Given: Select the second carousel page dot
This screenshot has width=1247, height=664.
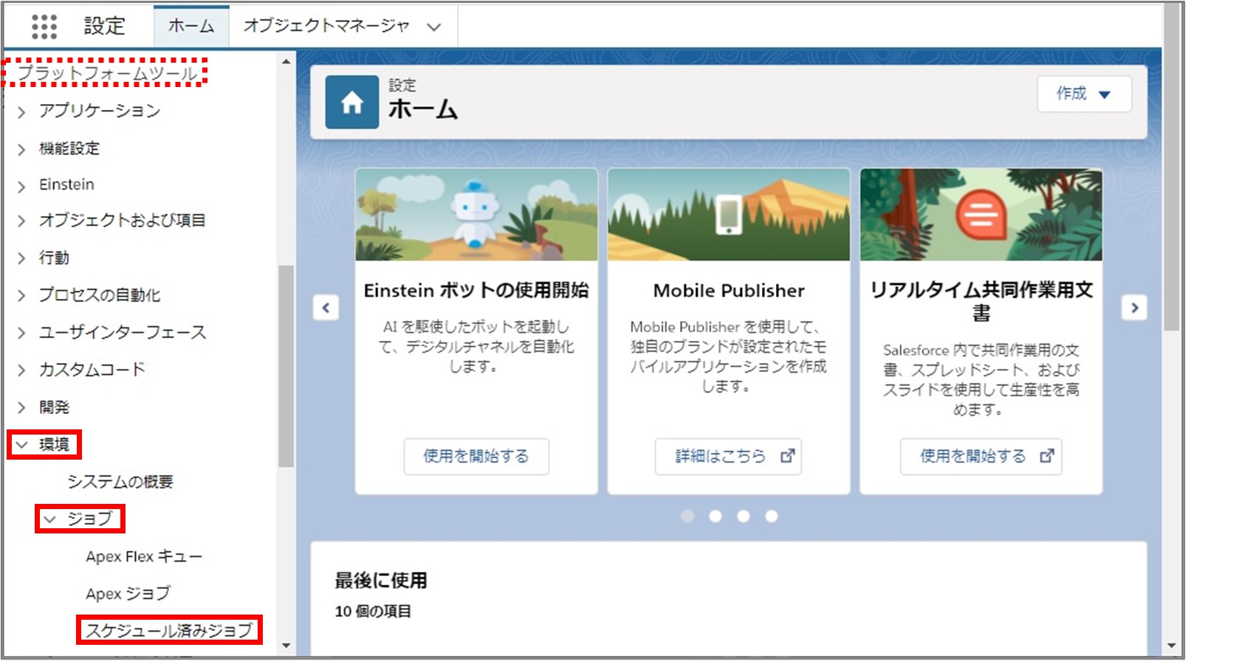Looking at the screenshot, I should 715,516.
